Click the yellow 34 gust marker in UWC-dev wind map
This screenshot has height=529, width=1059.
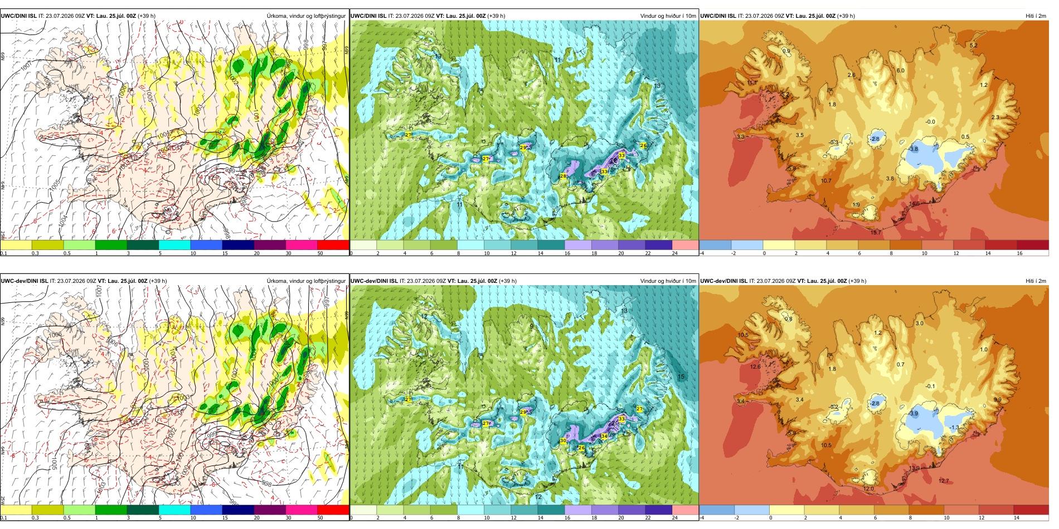coord(604,436)
